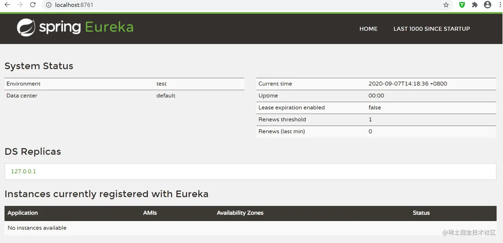Viewport: 503px width, 243px height.
Task: Select the AMIs column header
Action: click(150, 213)
